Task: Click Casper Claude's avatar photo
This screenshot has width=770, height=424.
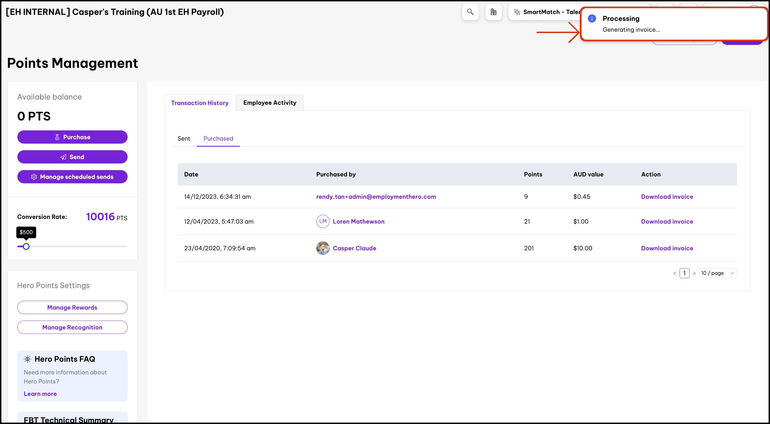Action: coord(323,248)
